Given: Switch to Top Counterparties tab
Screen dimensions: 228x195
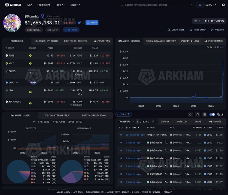Looking at the screenshot, I should [x=57, y=115].
